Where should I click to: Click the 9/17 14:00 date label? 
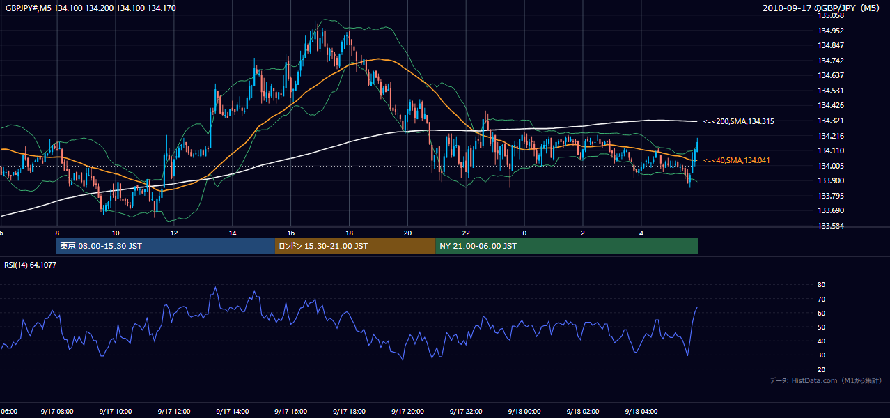233,411
